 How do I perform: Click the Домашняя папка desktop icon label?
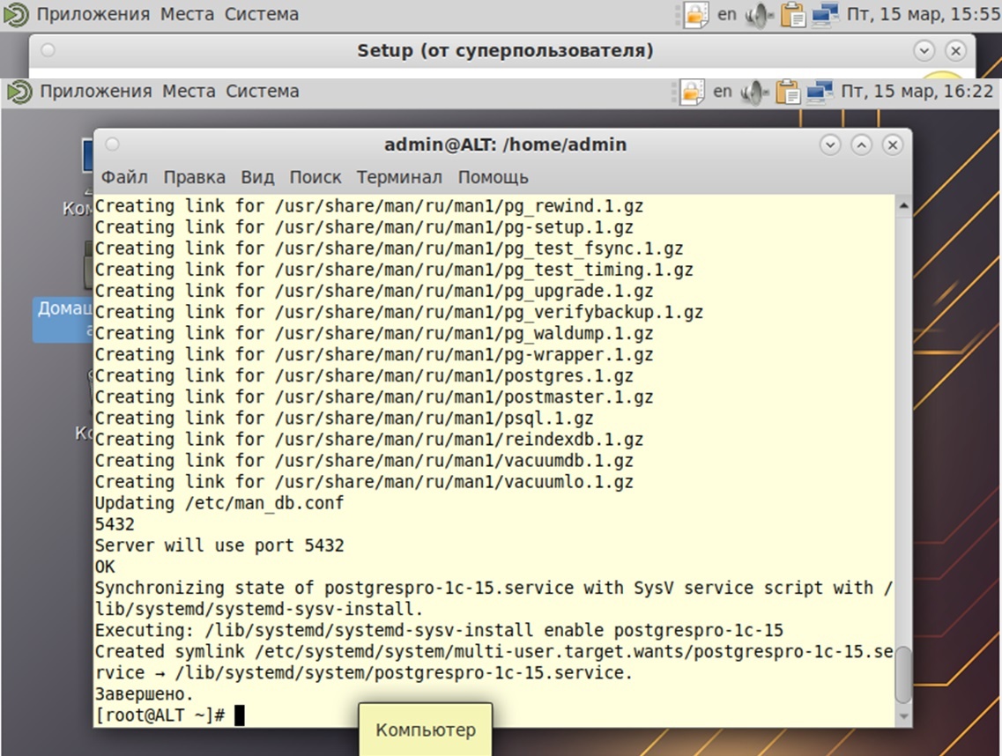point(64,319)
